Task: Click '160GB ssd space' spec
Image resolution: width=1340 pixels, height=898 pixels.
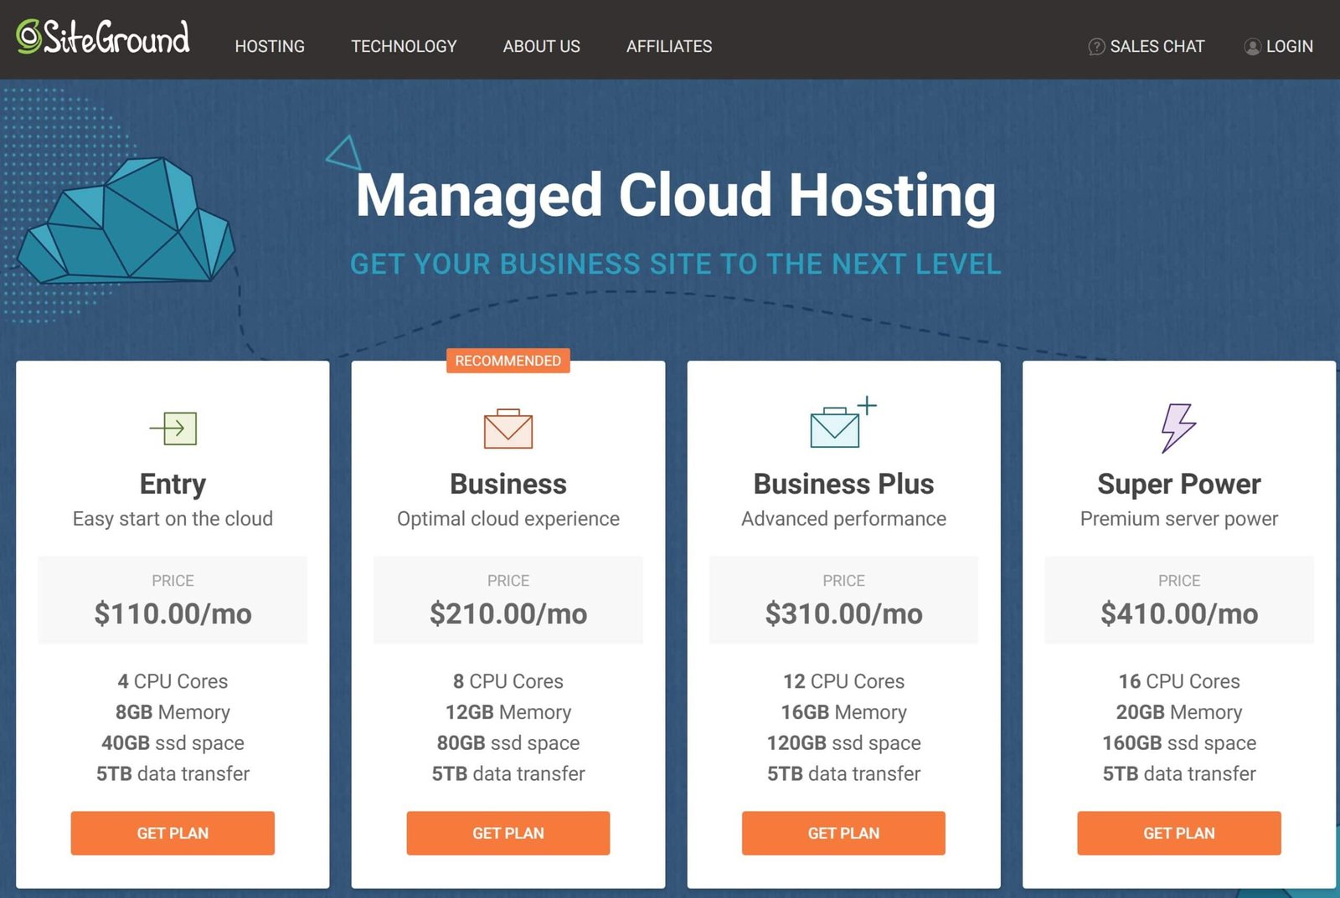Action: [1179, 743]
